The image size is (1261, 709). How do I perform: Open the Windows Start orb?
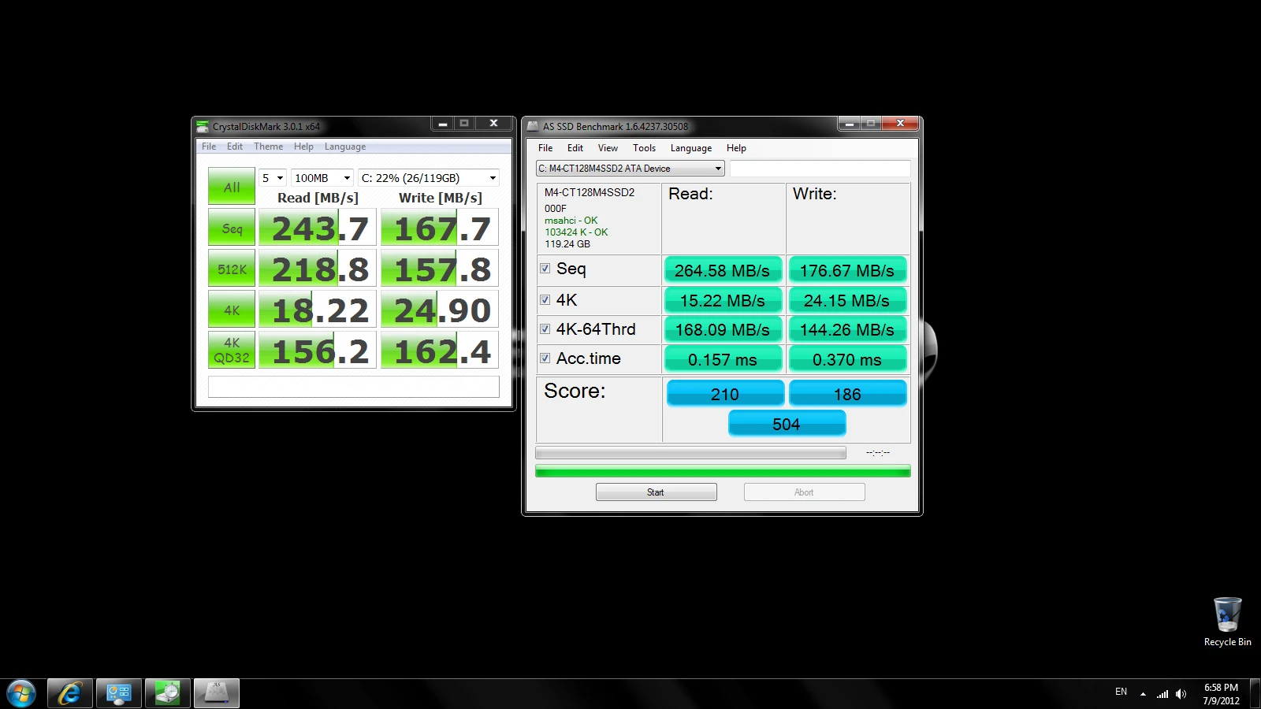point(21,693)
